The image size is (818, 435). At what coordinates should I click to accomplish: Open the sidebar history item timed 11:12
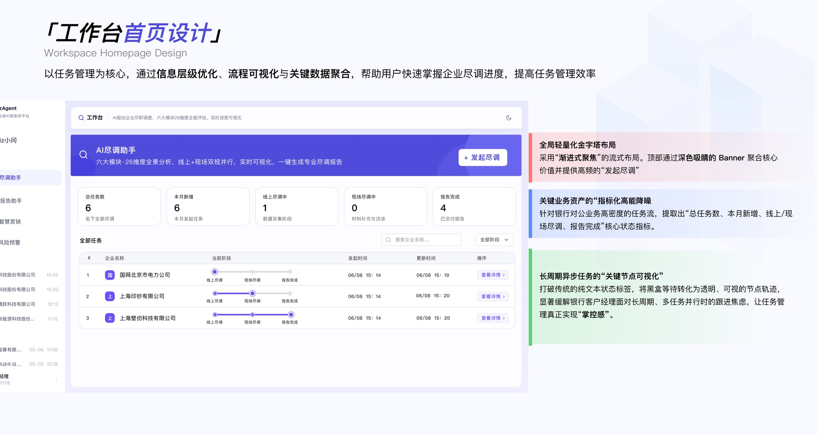pyautogui.click(x=30, y=319)
